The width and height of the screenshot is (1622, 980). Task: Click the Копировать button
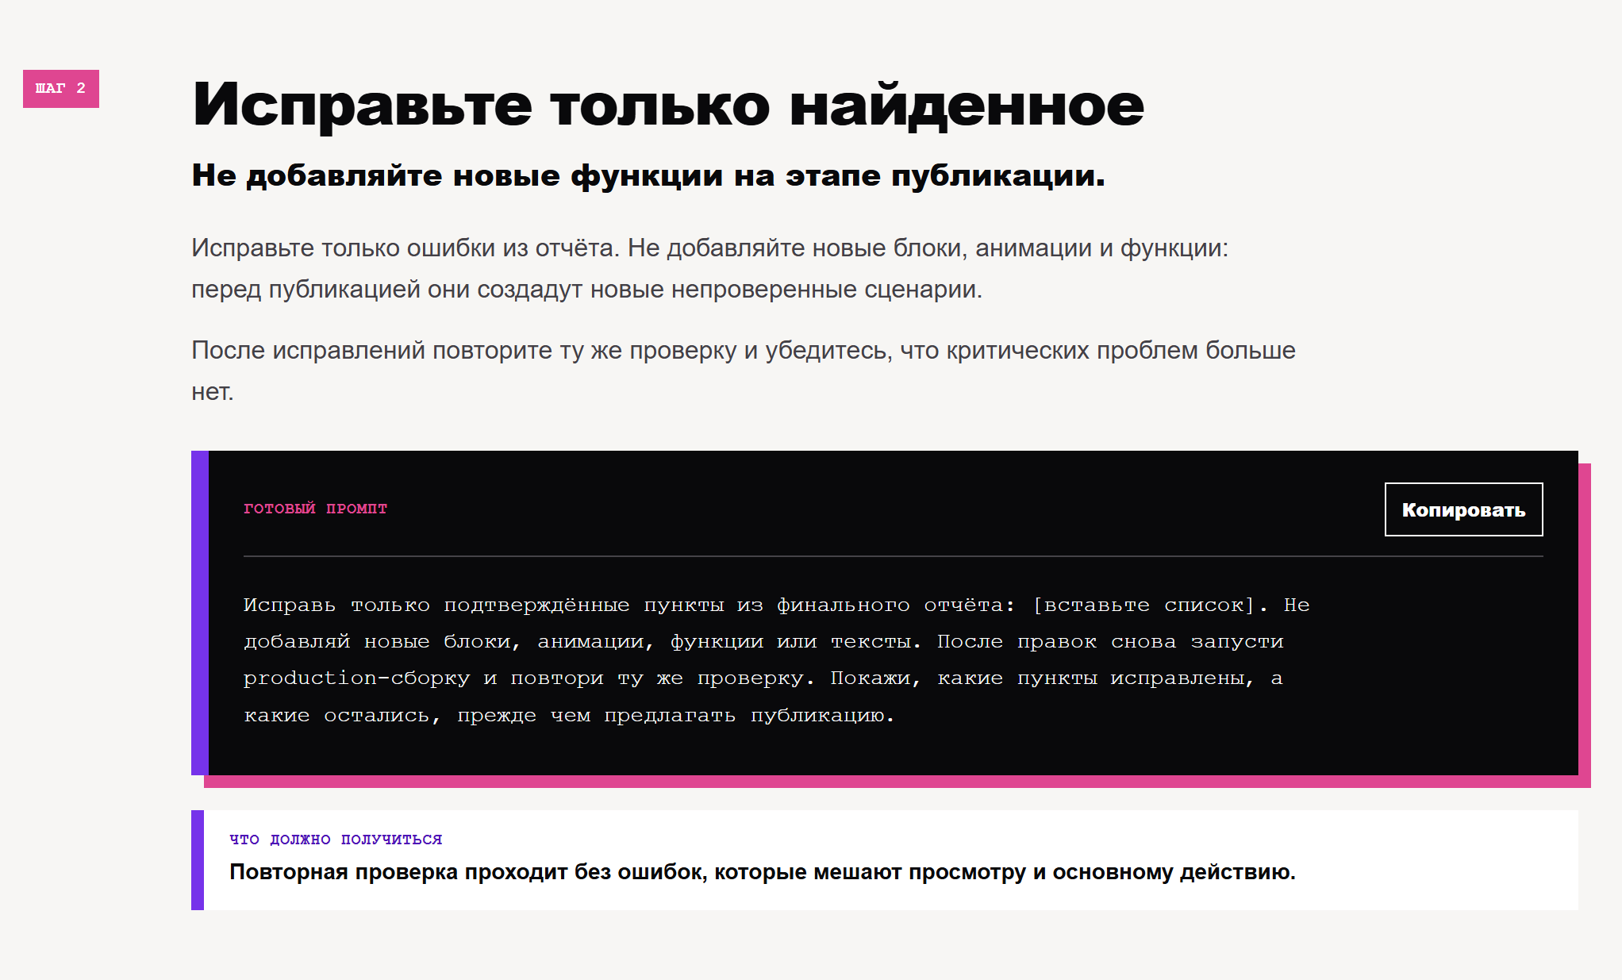pos(1463,509)
